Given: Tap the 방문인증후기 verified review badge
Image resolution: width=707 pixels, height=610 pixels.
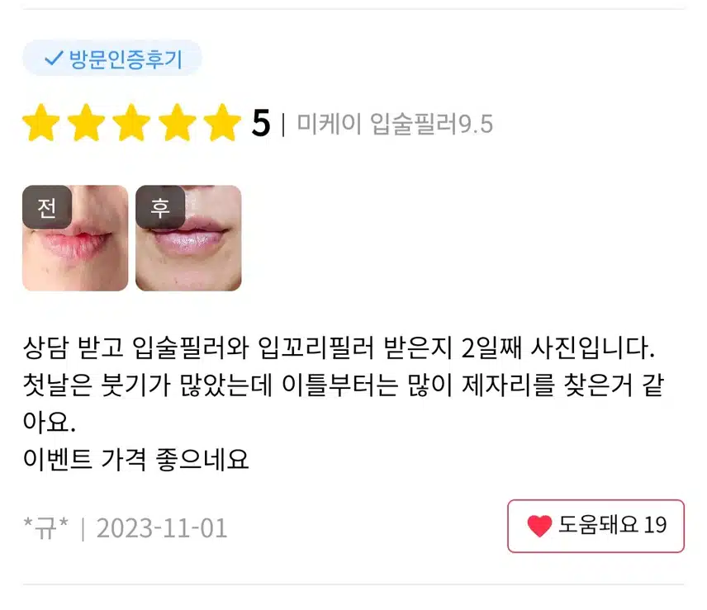Looking at the screenshot, I should (x=112, y=58).
